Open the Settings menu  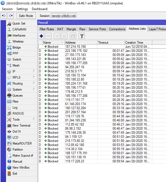click(22, 9)
